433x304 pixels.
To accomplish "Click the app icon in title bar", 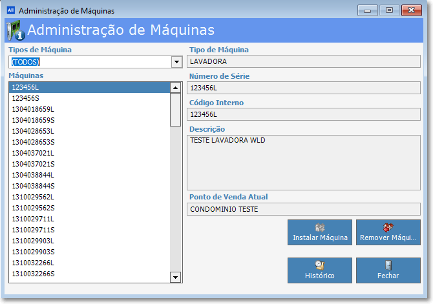I will (x=10, y=11).
